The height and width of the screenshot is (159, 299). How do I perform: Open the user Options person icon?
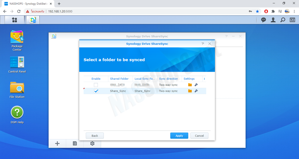pos(273,20)
